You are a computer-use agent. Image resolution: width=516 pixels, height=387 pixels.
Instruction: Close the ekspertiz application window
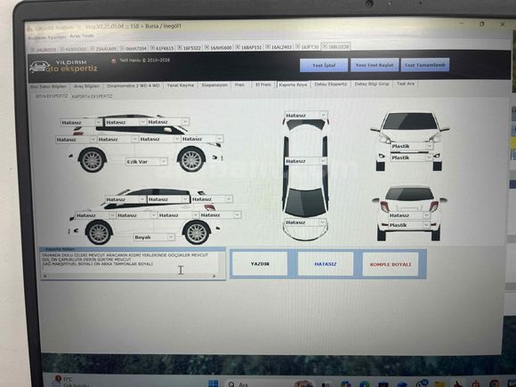(x=502, y=24)
